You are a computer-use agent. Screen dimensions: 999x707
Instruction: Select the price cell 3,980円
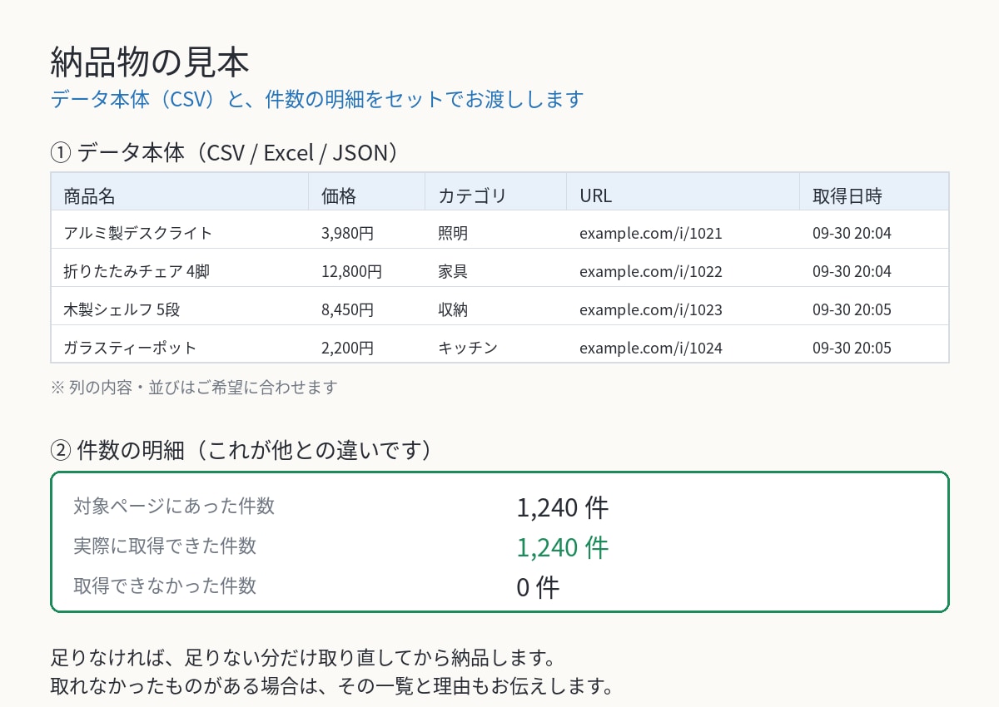pos(347,233)
